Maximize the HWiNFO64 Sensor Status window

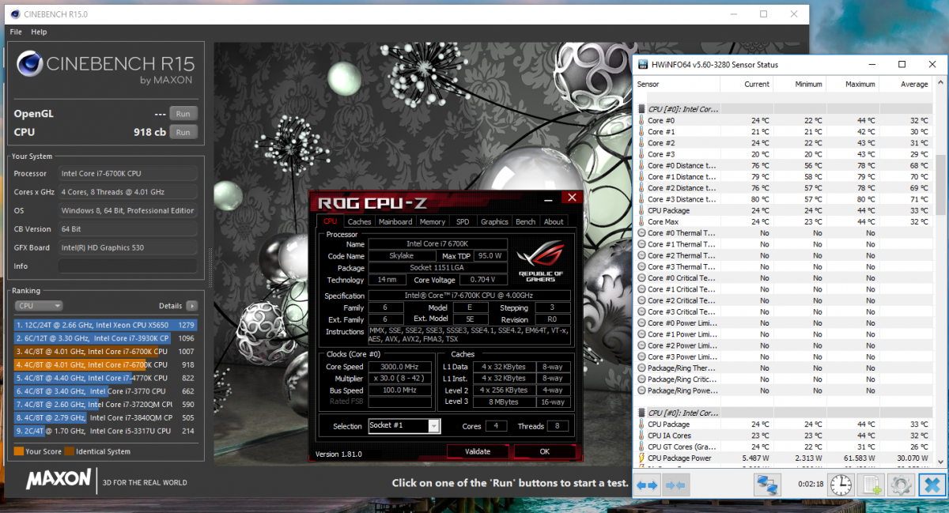pos(902,64)
